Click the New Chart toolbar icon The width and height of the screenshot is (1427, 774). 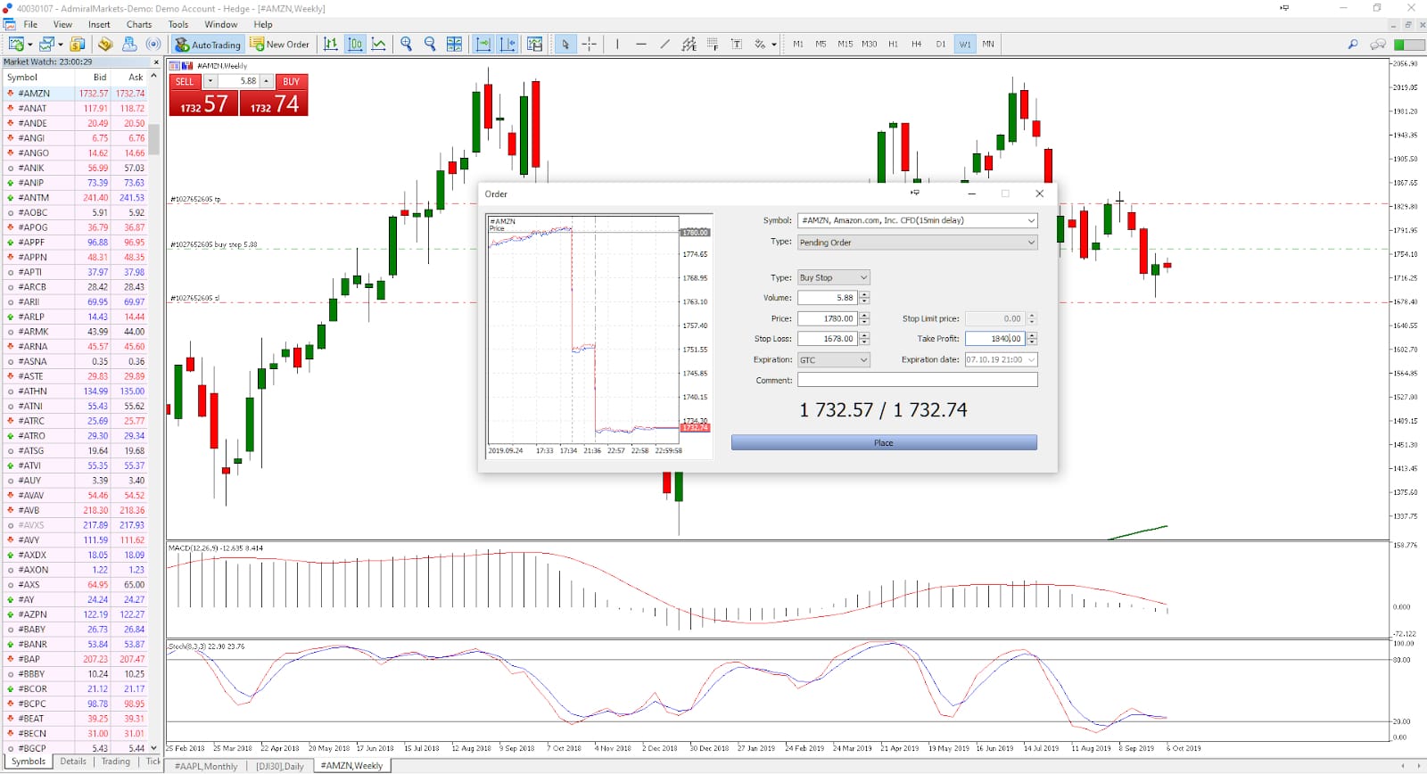[x=15, y=44]
